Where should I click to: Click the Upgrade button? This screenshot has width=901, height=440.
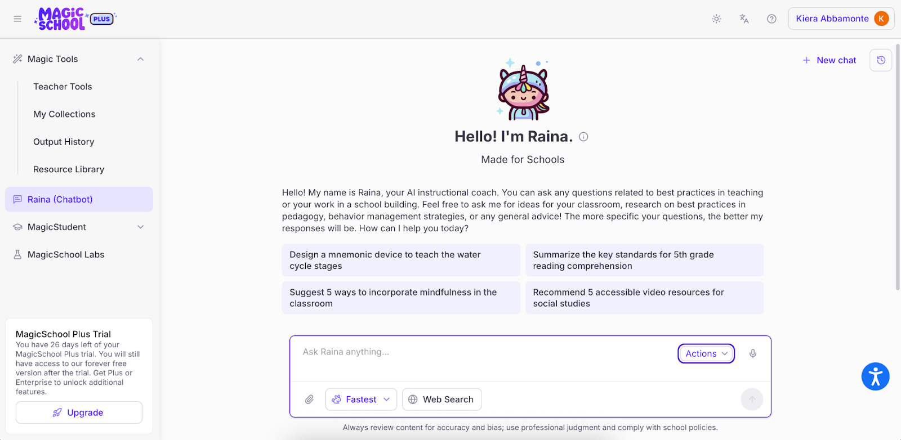pyautogui.click(x=79, y=412)
